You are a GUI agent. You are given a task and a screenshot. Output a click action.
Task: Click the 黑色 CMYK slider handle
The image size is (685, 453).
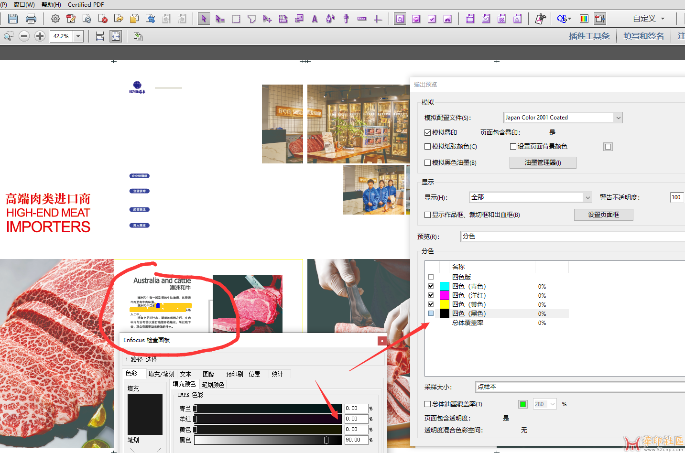(326, 440)
